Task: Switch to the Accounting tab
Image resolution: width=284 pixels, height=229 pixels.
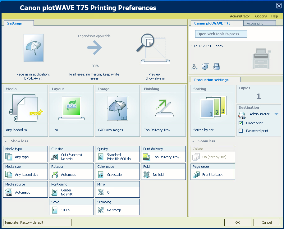Action: click(255, 23)
